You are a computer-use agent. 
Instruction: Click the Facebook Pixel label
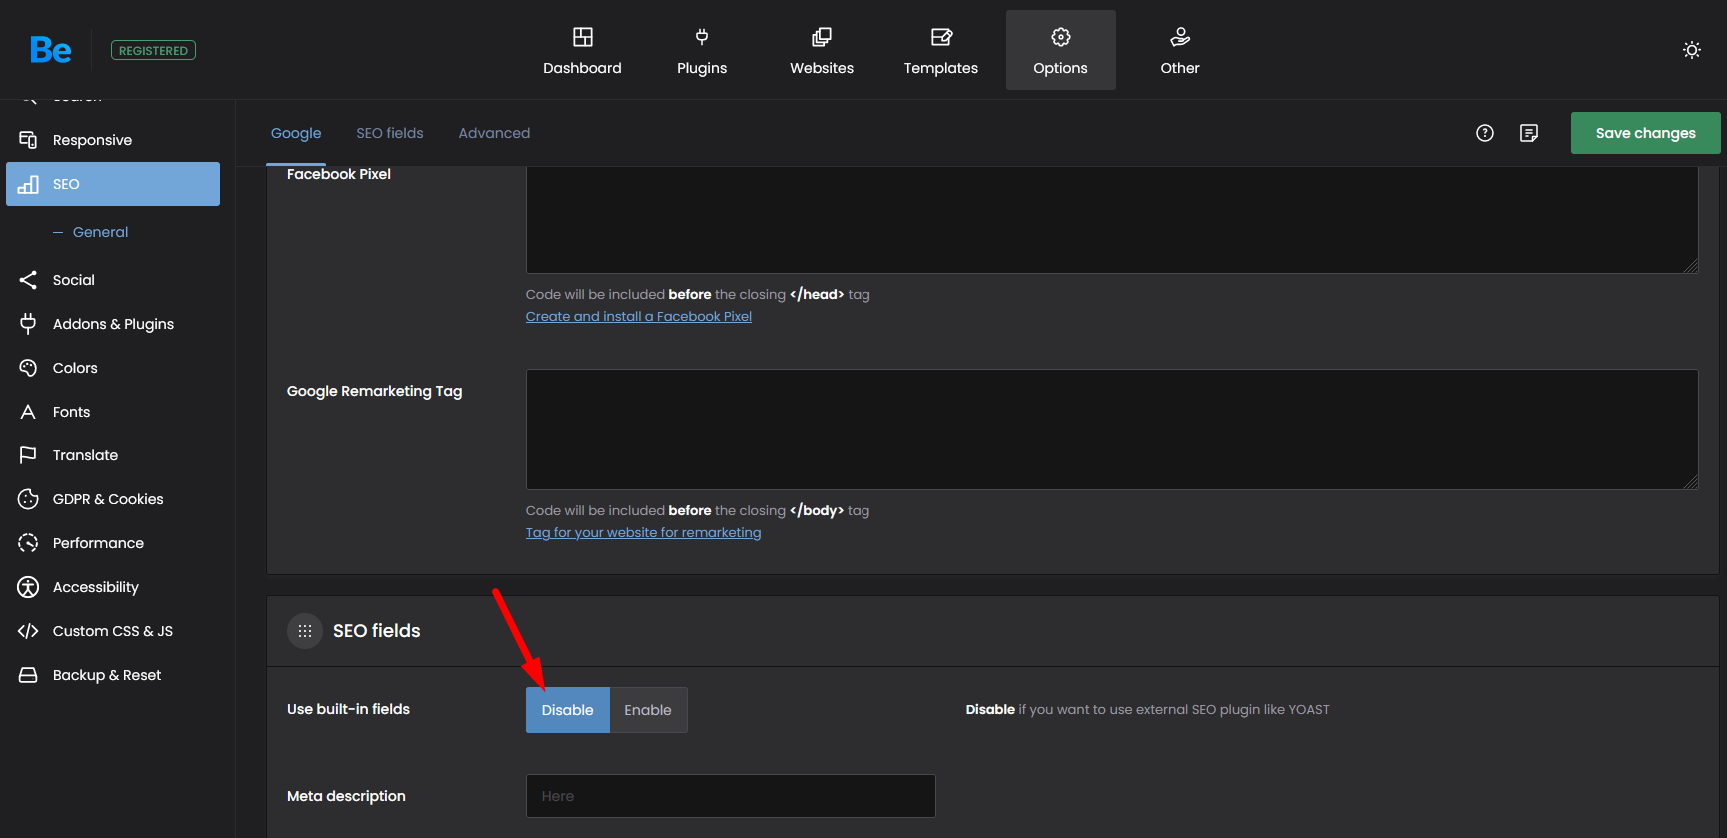[338, 174]
